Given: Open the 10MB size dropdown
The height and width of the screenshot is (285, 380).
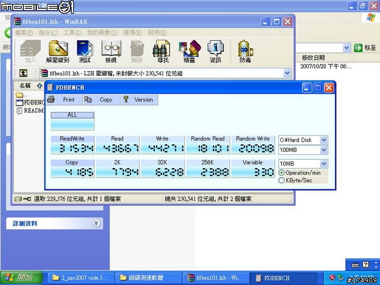Looking at the screenshot, I should coord(324,164).
